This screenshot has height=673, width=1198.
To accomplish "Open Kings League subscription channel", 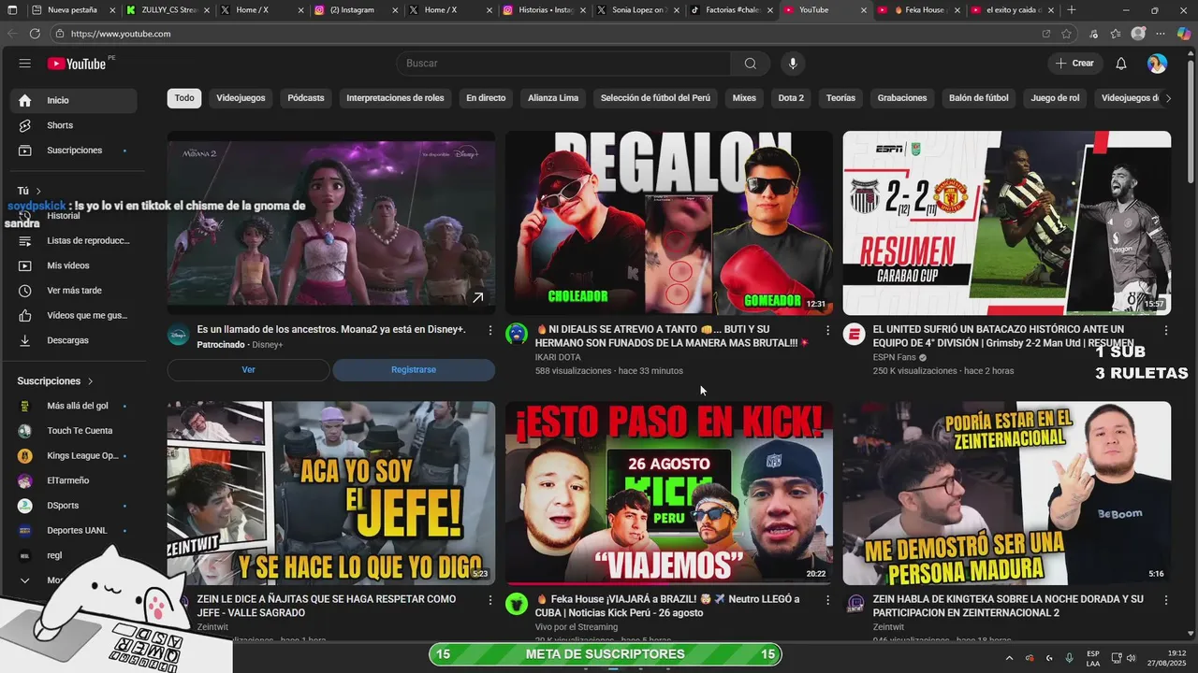I will [x=74, y=456].
